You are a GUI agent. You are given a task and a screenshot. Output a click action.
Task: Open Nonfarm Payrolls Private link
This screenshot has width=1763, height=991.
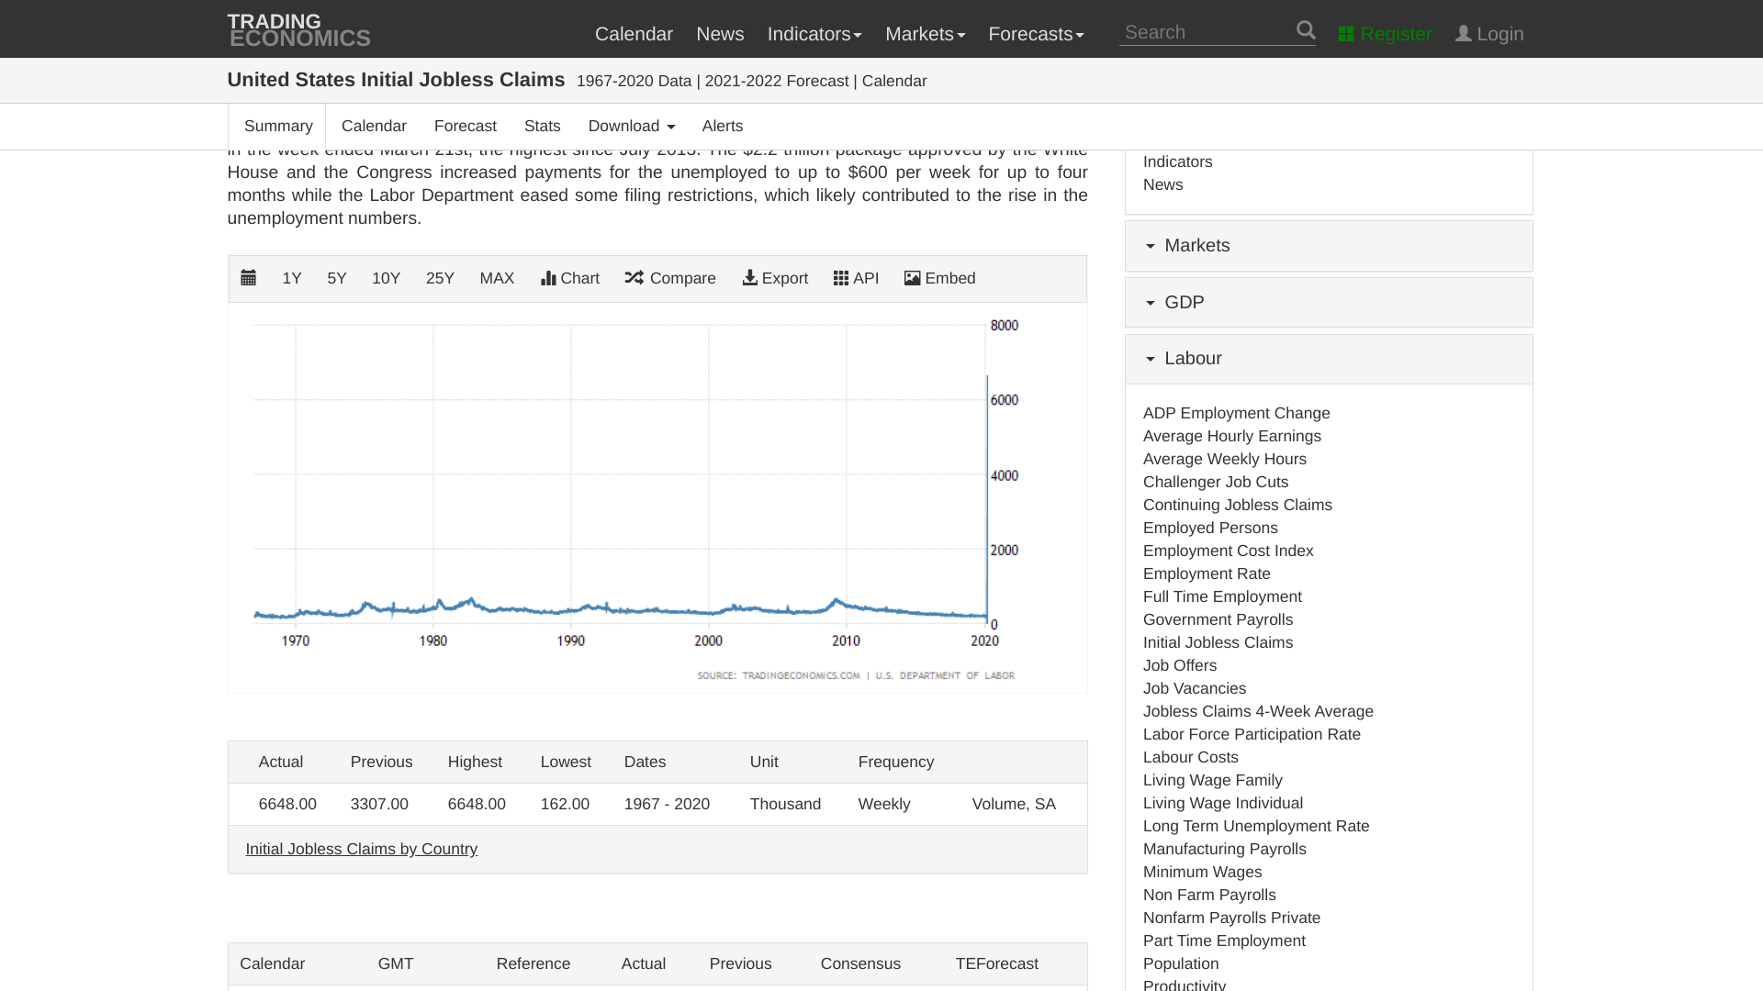tap(1231, 918)
